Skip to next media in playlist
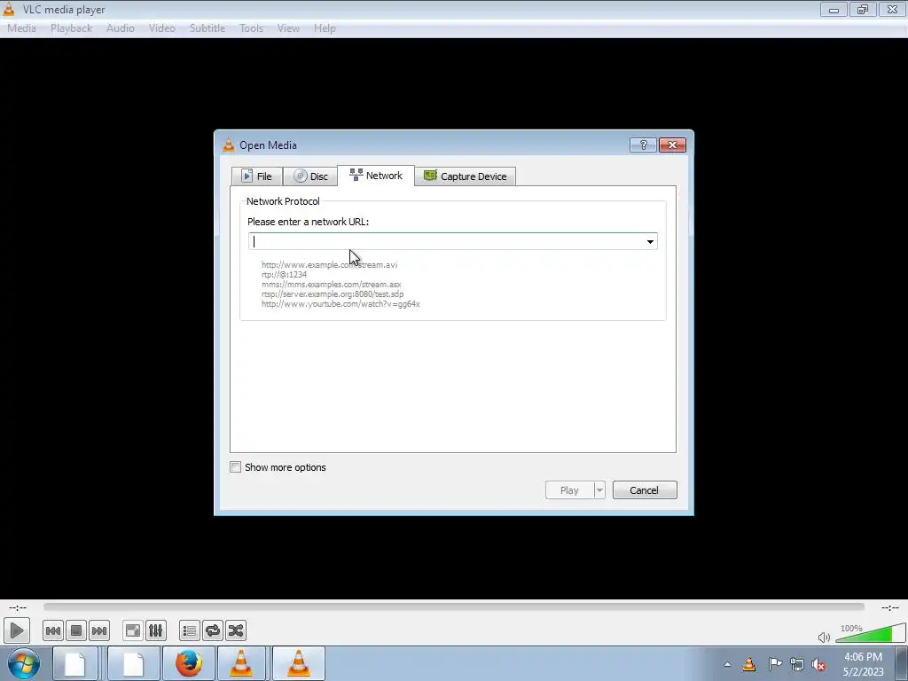The height and width of the screenshot is (681, 908). tap(99, 630)
